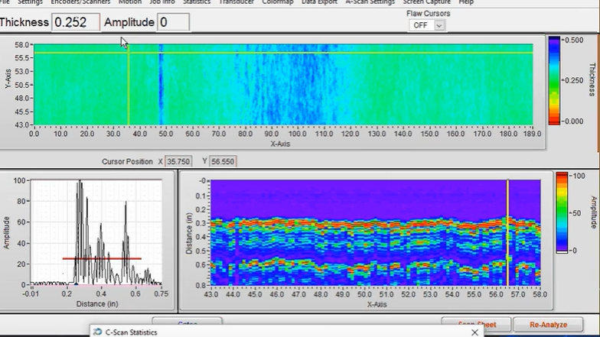Open the Encoders/Scanners menu
Screen dimensions: 600x337
80,2
